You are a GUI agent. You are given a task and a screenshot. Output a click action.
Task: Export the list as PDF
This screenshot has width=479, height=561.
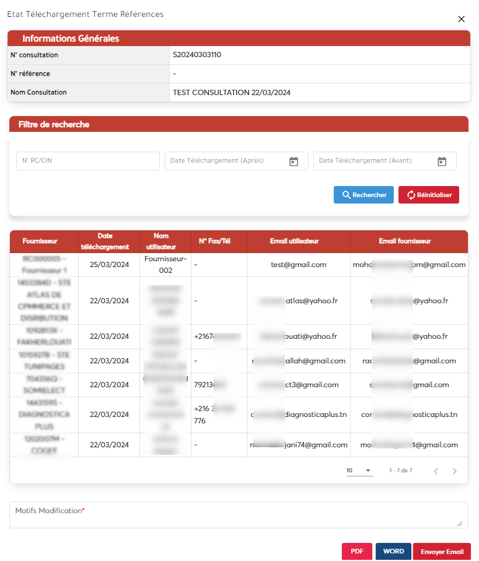pyautogui.click(x=356, y=552)
